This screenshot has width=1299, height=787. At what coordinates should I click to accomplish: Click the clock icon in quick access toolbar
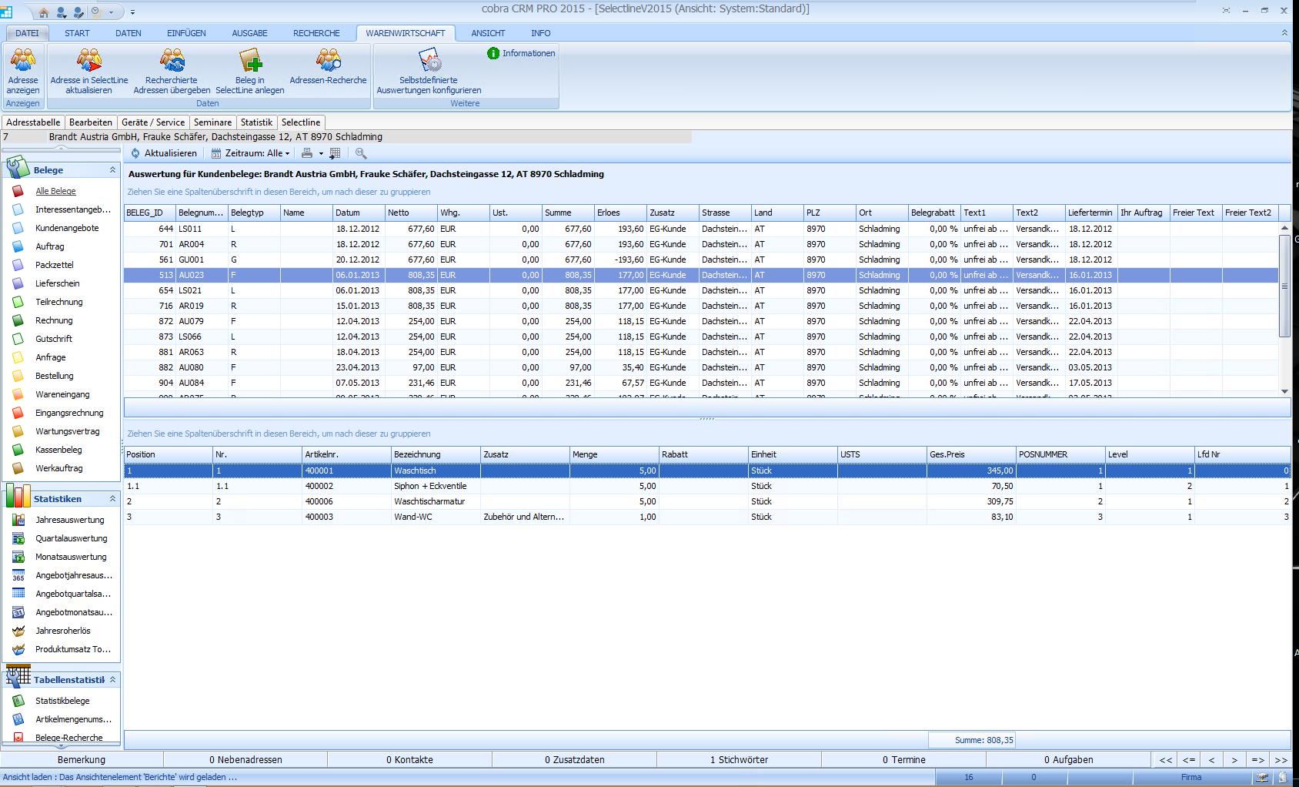point(96,12)
